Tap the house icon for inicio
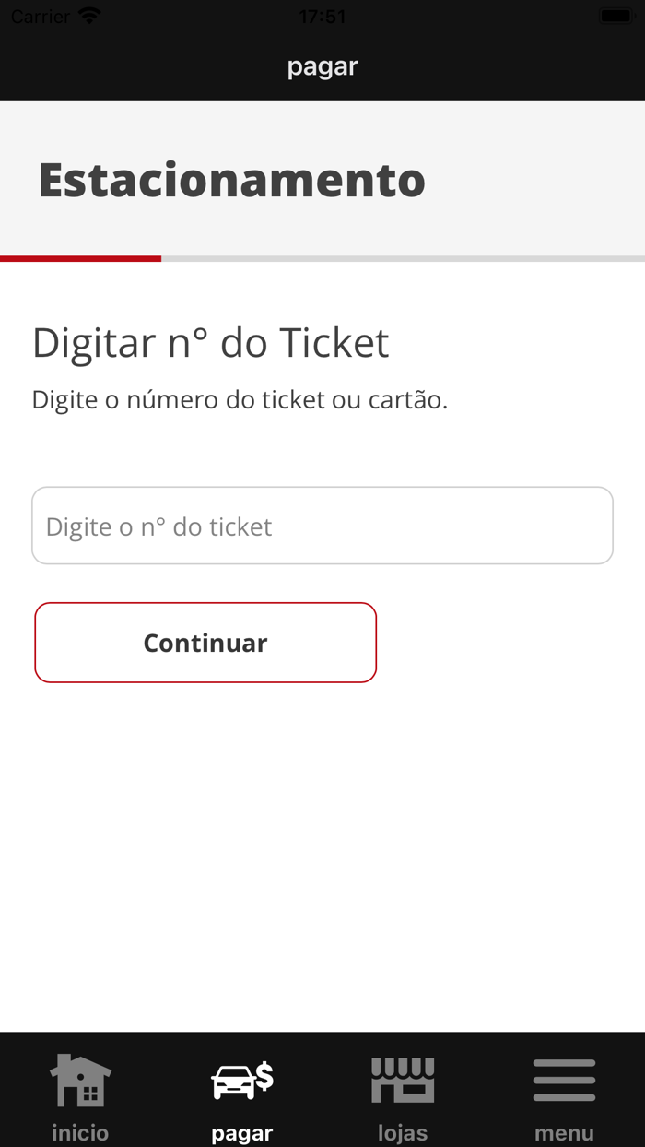The image size is (645, 1147). click(x=80, y=1080)
